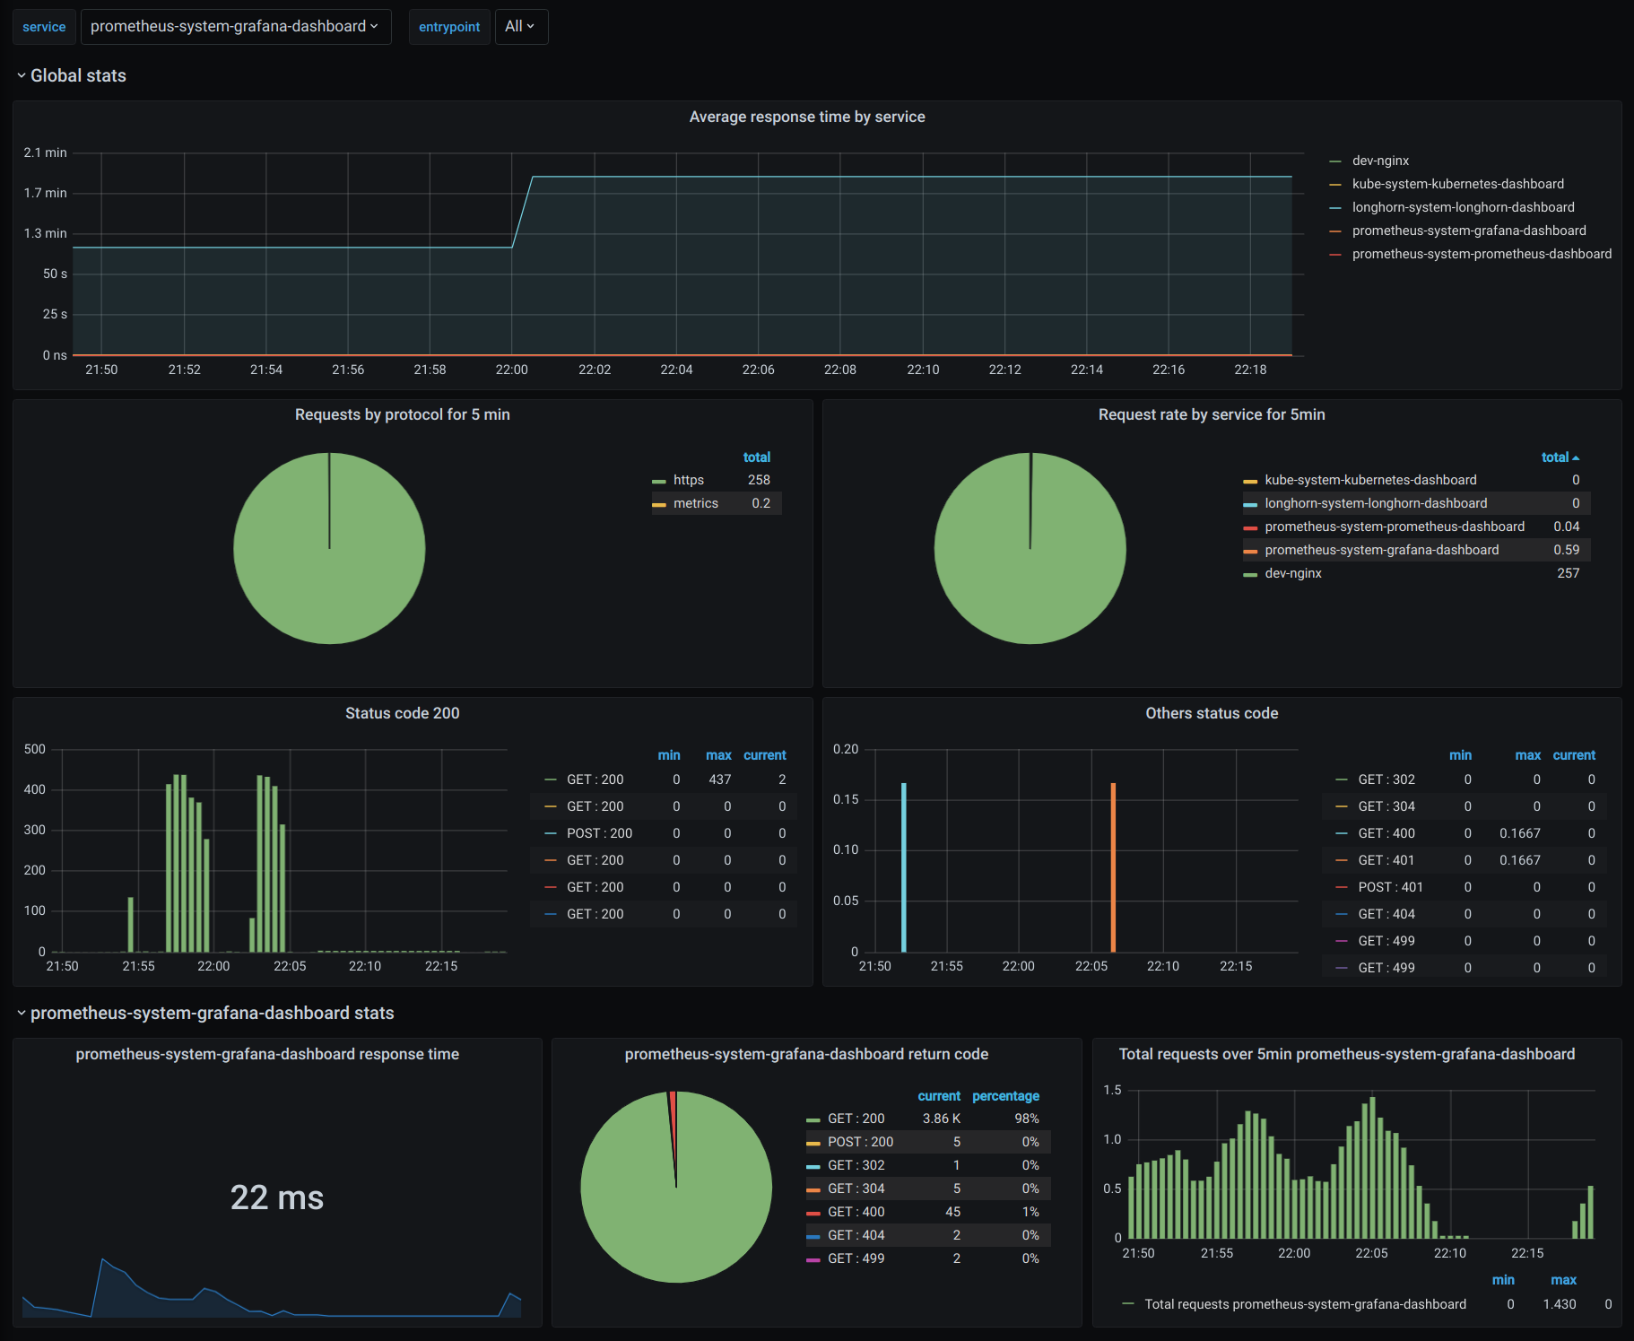Open the entrypoint "All" dropdown
The image size is (1634, 1341).
tap(521, 27)
